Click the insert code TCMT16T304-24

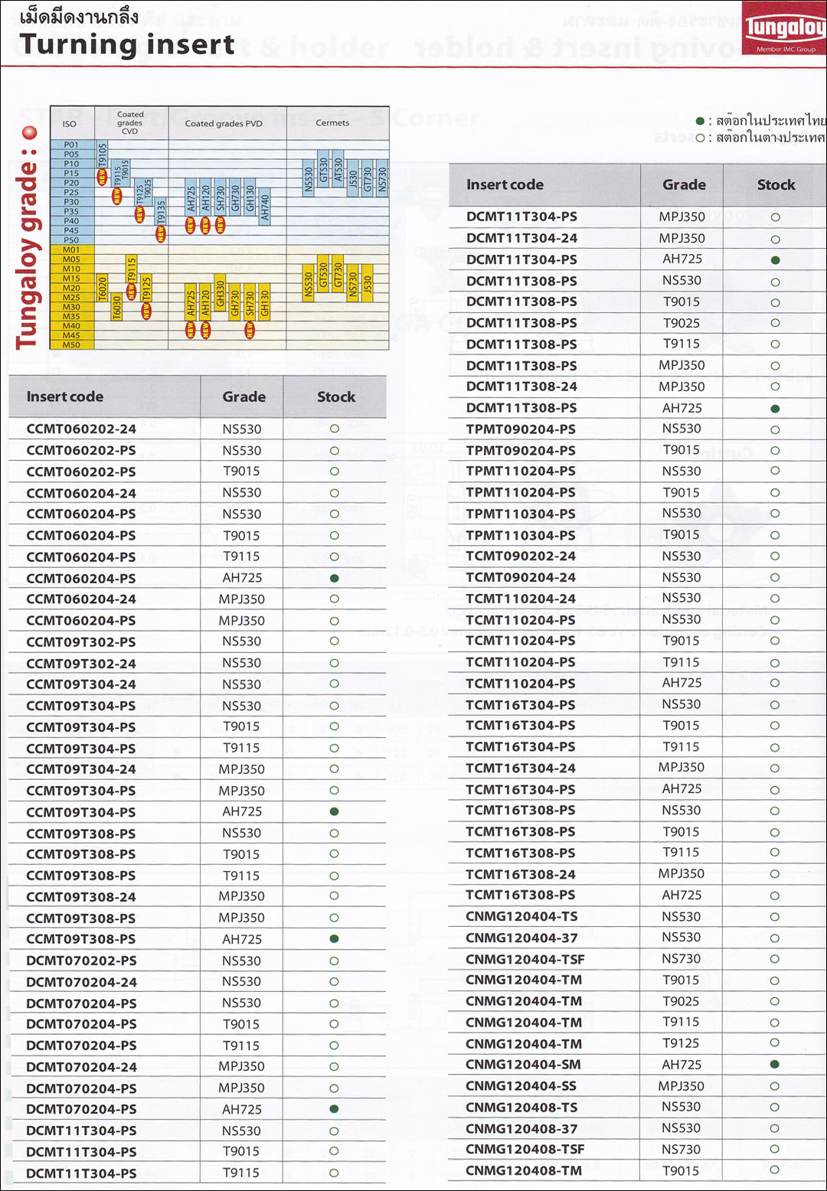(521, 768)
